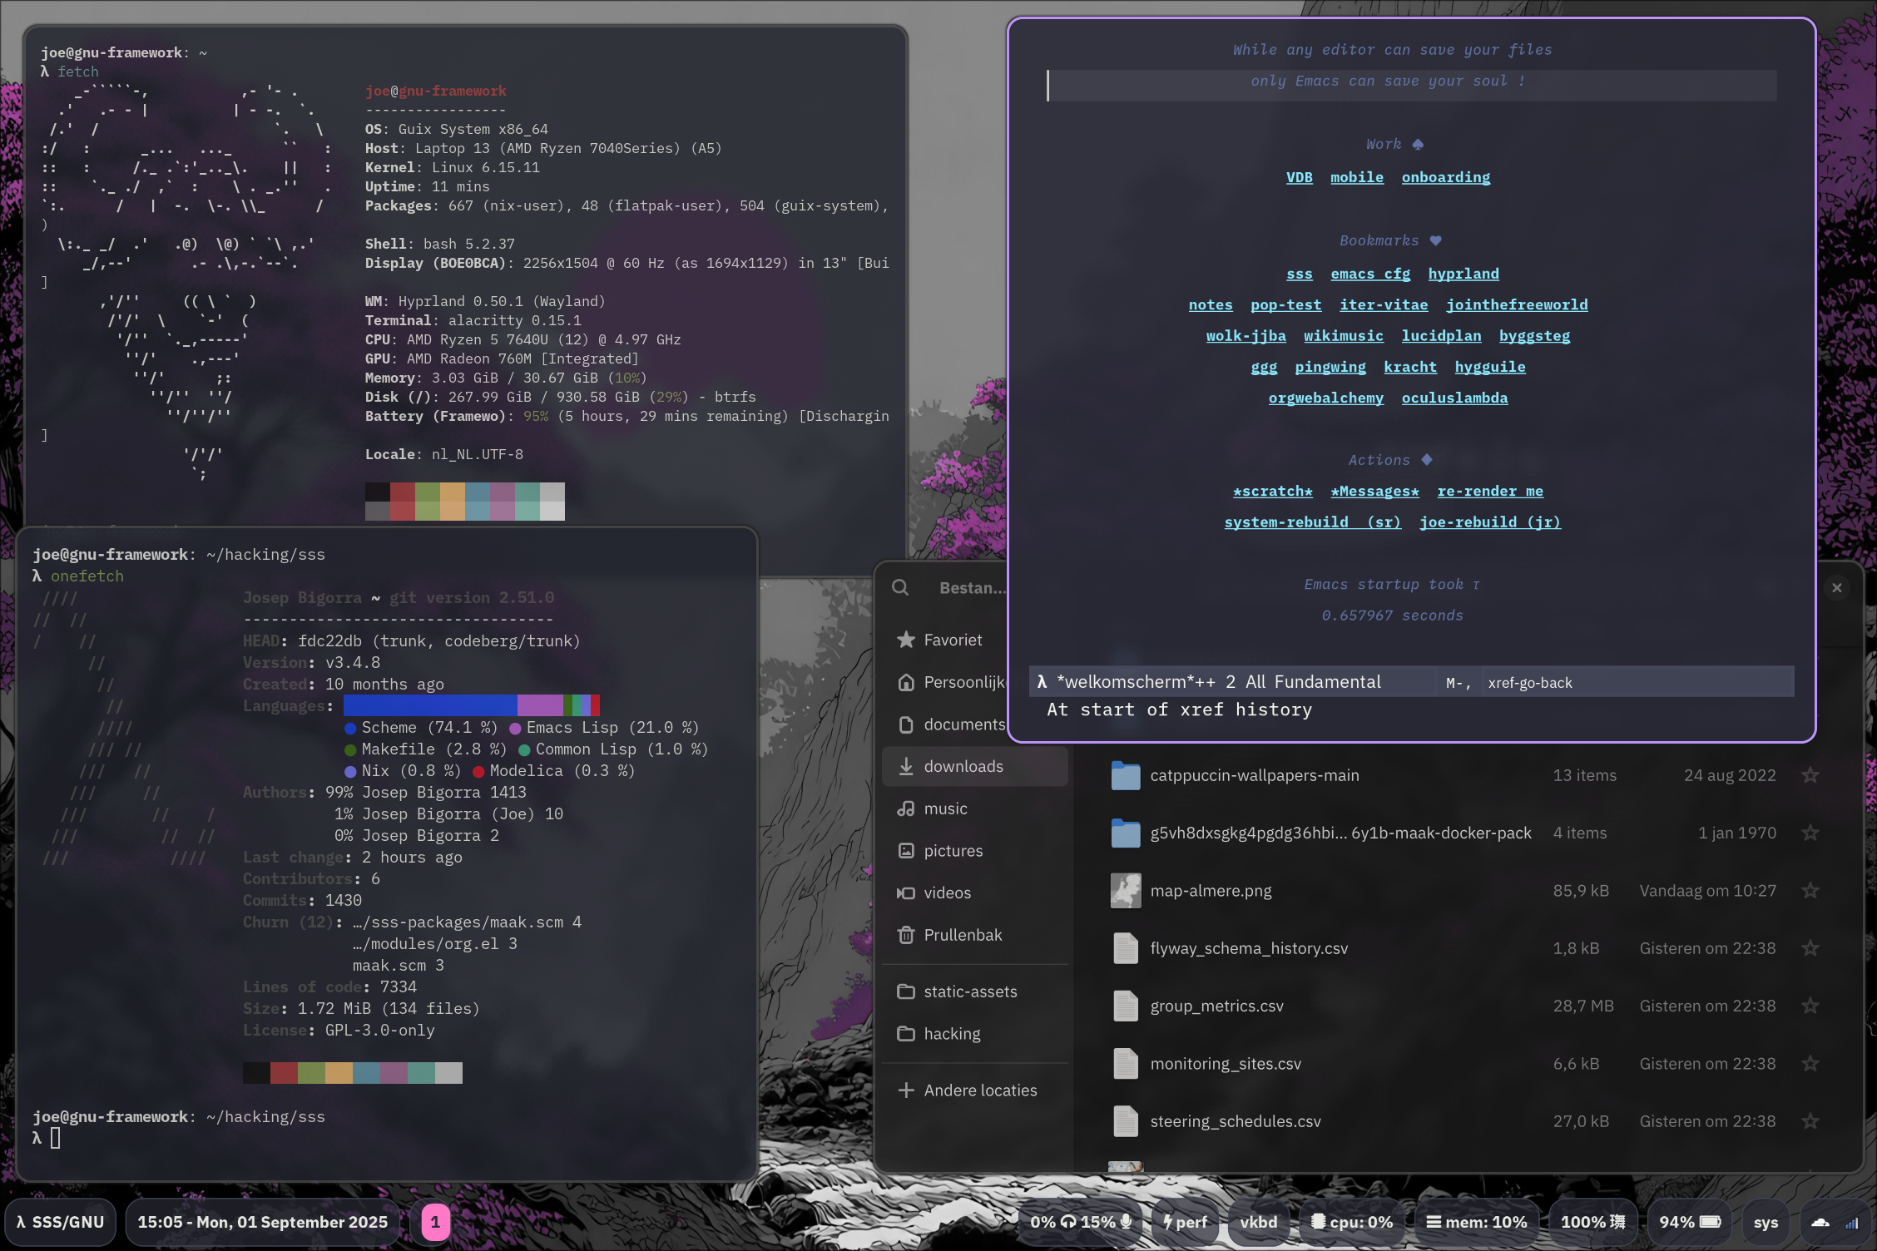This screenshot has width=1877, height=1251.
Task: Select catppuccin-wallpapers-main folder icon
Action: 1125,775
